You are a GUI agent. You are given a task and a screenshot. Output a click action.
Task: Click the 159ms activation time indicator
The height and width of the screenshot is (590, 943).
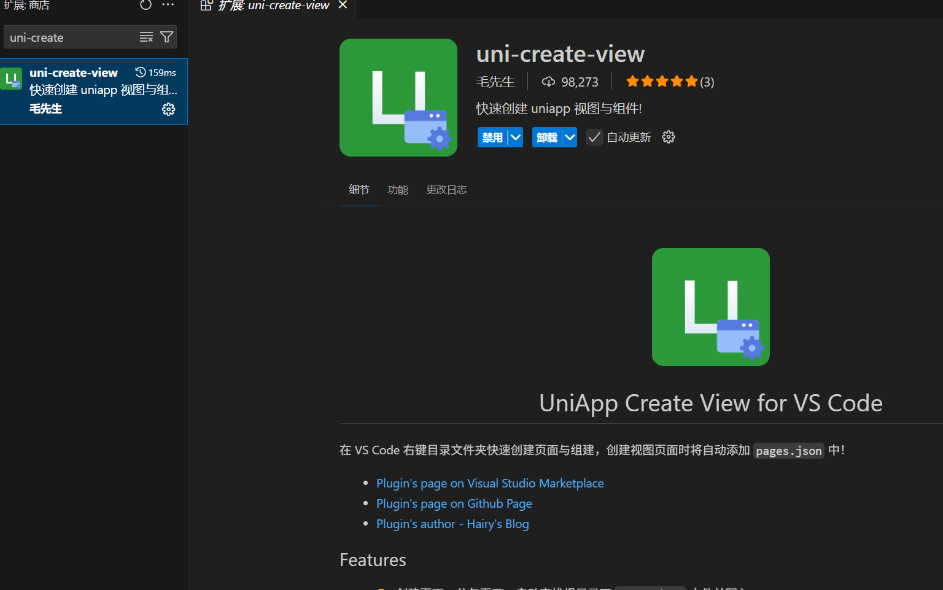coord(155,72)
